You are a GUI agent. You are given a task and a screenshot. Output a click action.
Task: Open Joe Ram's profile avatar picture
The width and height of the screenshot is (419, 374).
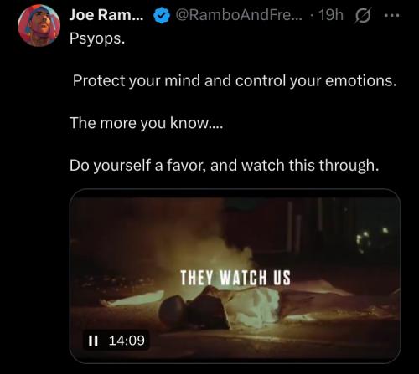coord(39,25)
